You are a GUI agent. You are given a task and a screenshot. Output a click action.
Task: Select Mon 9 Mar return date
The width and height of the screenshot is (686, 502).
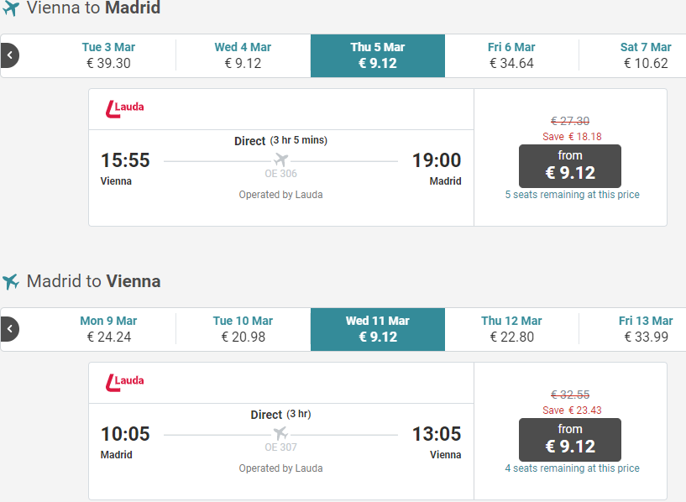point(108,329)
